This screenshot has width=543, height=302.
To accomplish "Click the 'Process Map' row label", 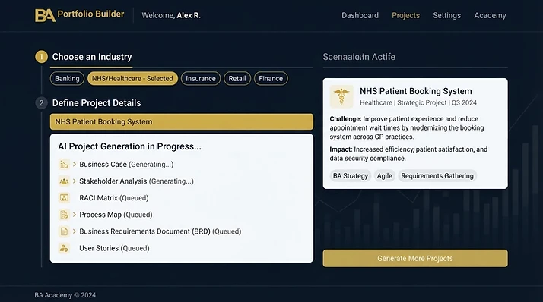I will click(x=100, y=215).
